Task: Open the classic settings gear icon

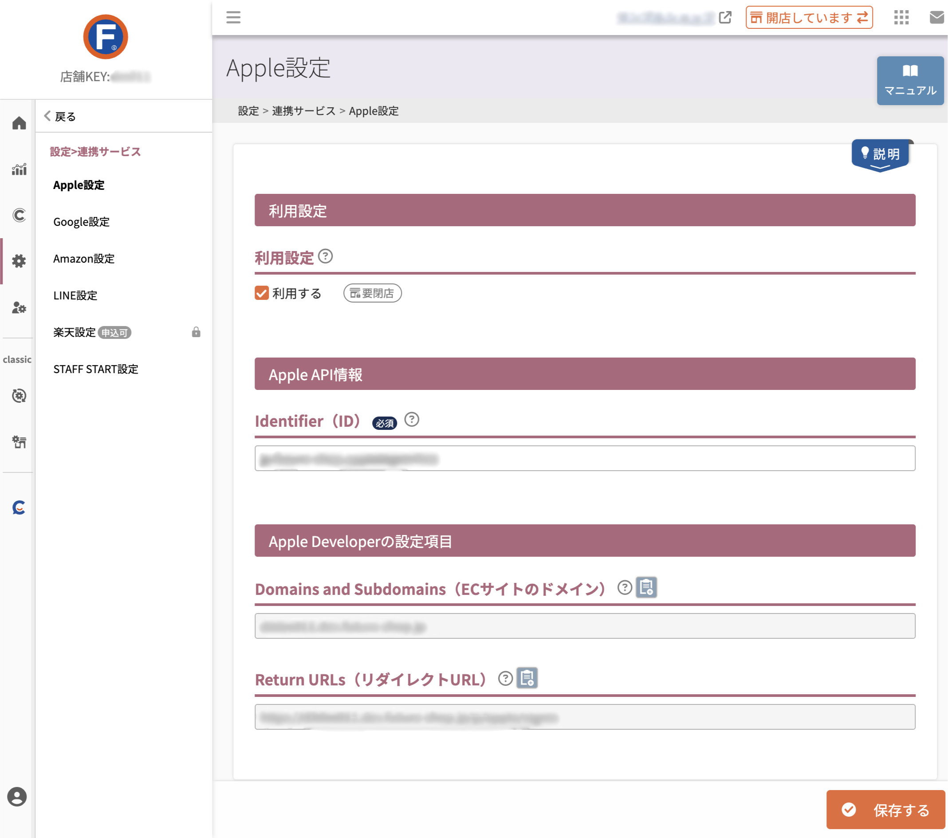Action: point(19,396)
